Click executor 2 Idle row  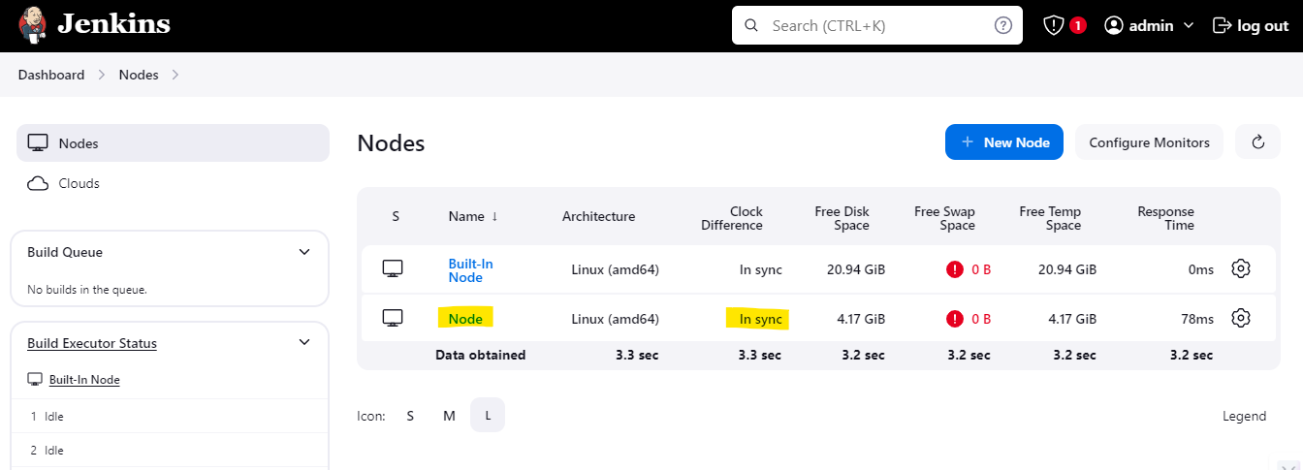pos(170,451)
